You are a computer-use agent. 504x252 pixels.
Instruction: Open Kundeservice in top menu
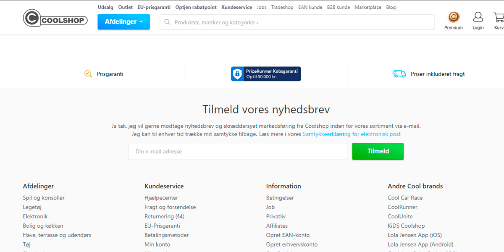click(x=237, y=7)
